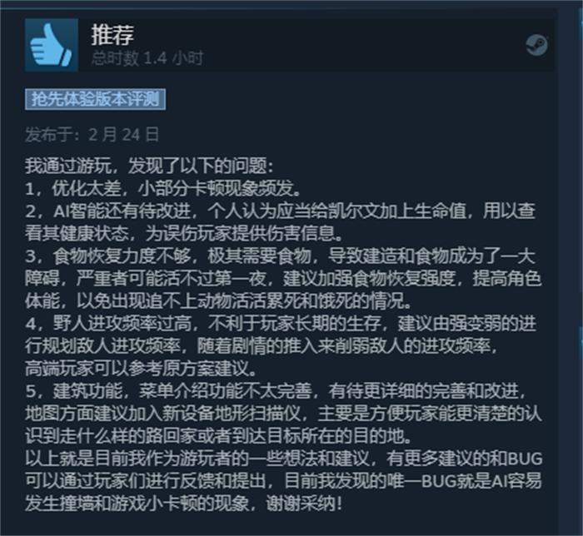Click the final line ending 谢谢采纳！

(x=183, y=504)
